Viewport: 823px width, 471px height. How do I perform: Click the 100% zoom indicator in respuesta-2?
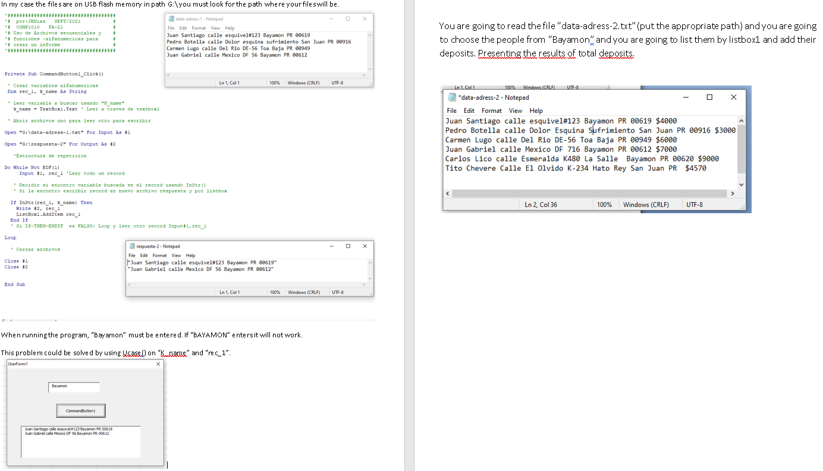pyautogui.click(x=275, y=292)
